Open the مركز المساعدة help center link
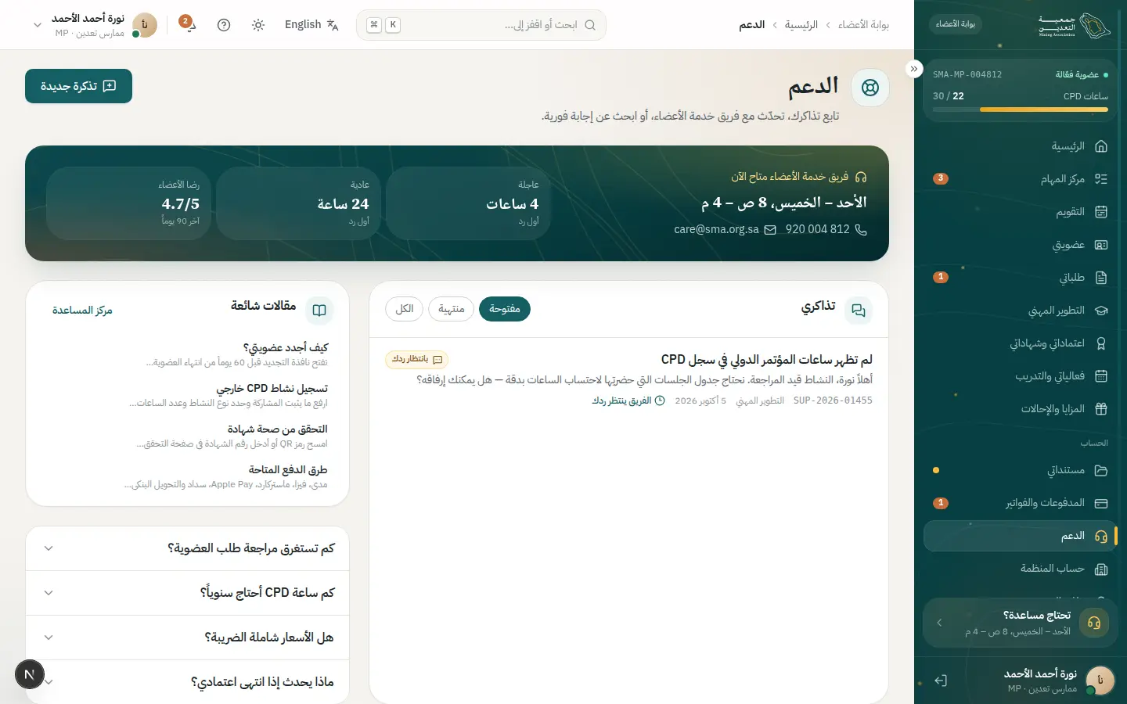Screen dimensions: 1127x704 (x=82, y=311)
